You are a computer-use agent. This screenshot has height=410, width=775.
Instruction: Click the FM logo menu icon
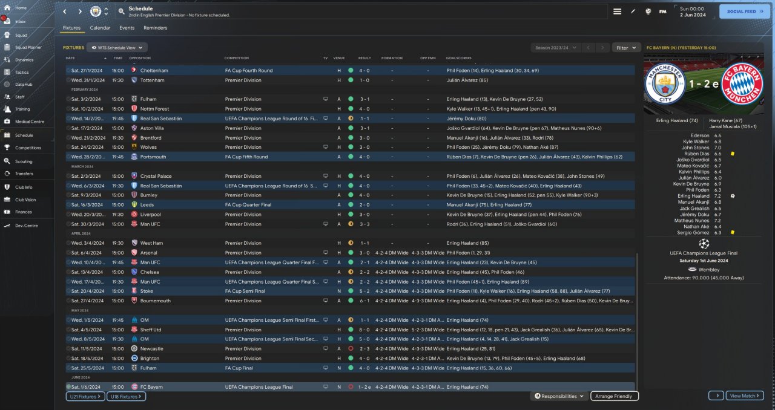(x=662, y=11)
